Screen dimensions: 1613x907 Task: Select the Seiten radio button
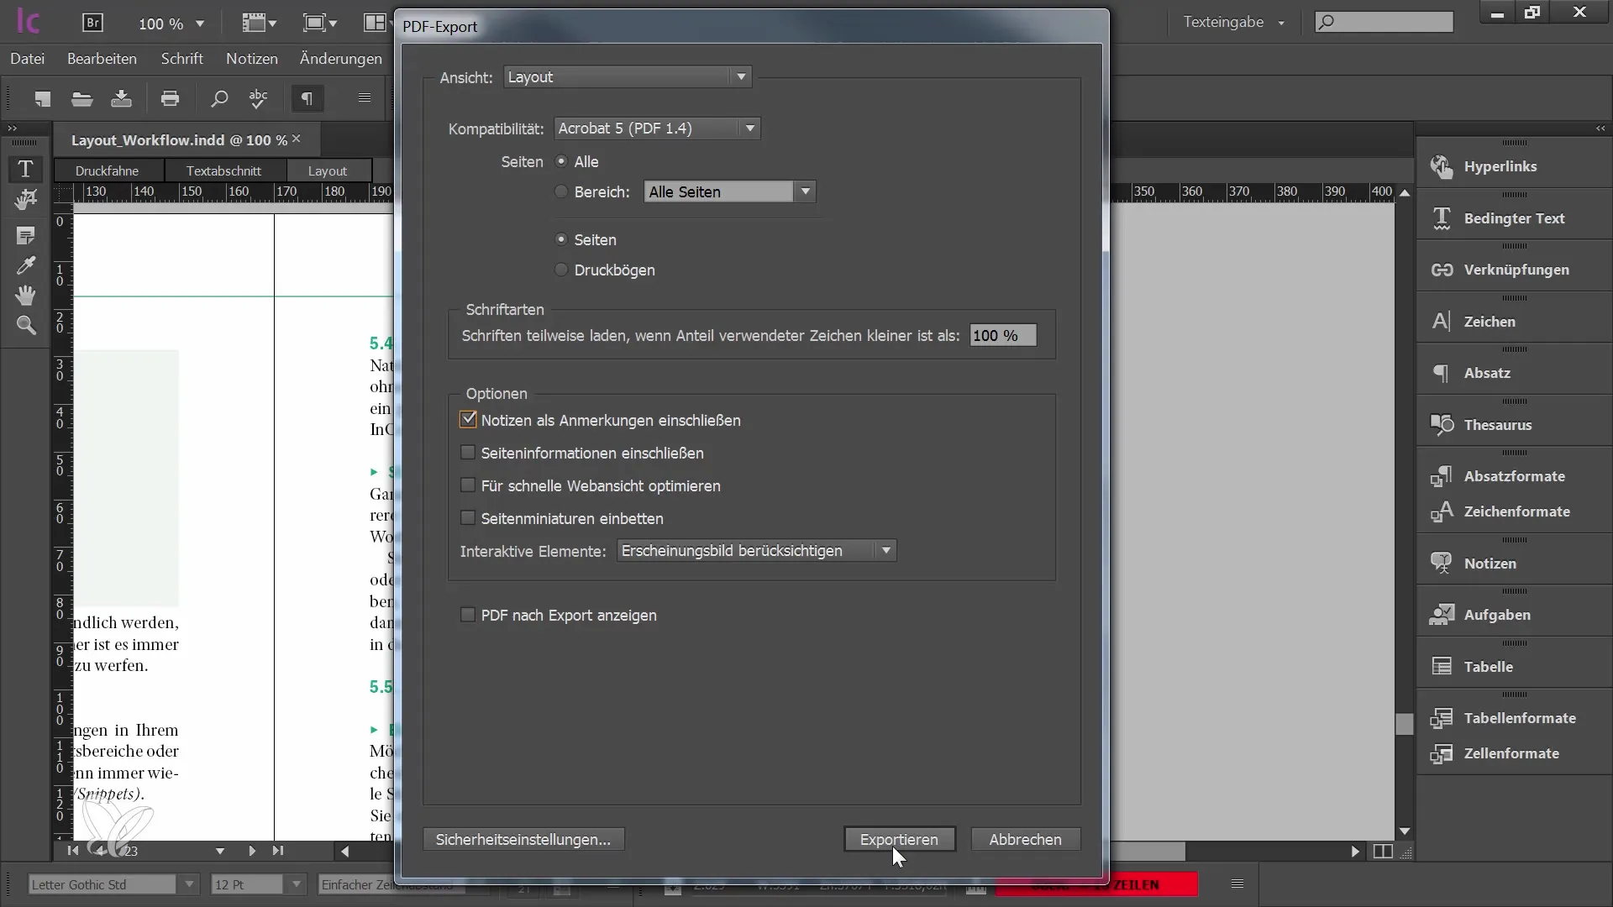pyautogui.click(x=560, y=239)
